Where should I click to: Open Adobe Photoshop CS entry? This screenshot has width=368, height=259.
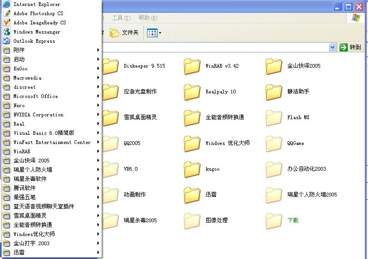click(x=51, y=13)
